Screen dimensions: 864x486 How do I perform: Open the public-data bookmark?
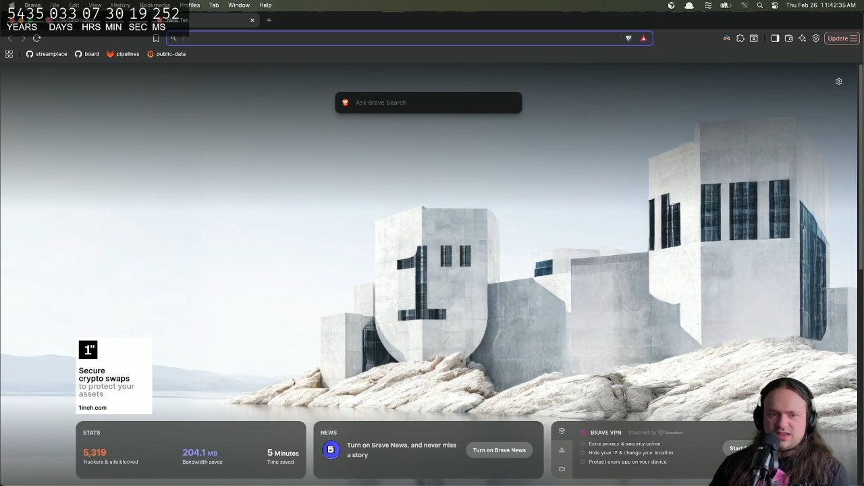point(166,54)
